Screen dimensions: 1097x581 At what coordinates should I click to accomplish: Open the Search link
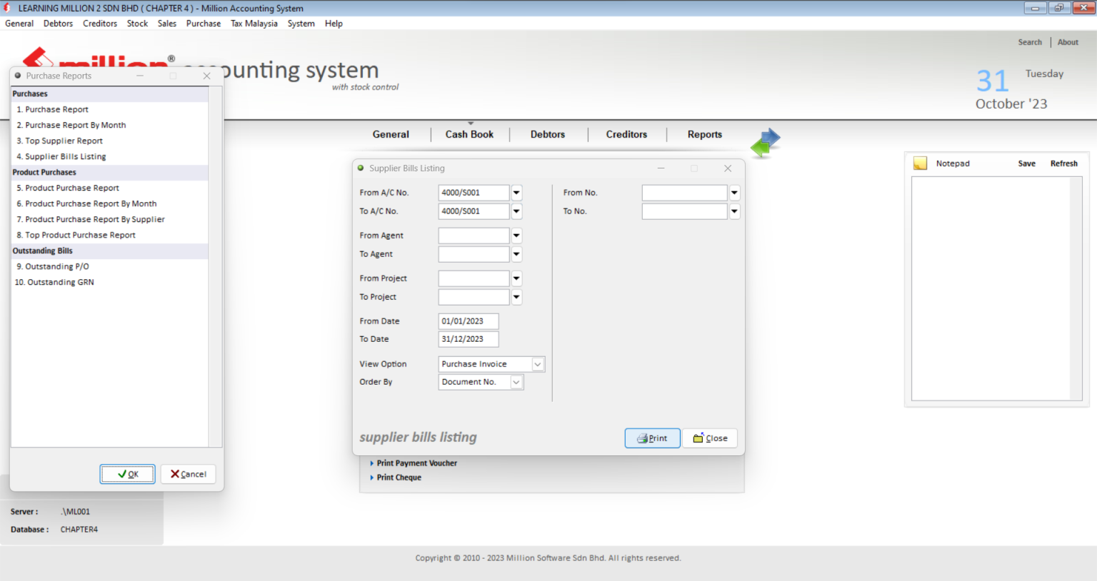1030,42
